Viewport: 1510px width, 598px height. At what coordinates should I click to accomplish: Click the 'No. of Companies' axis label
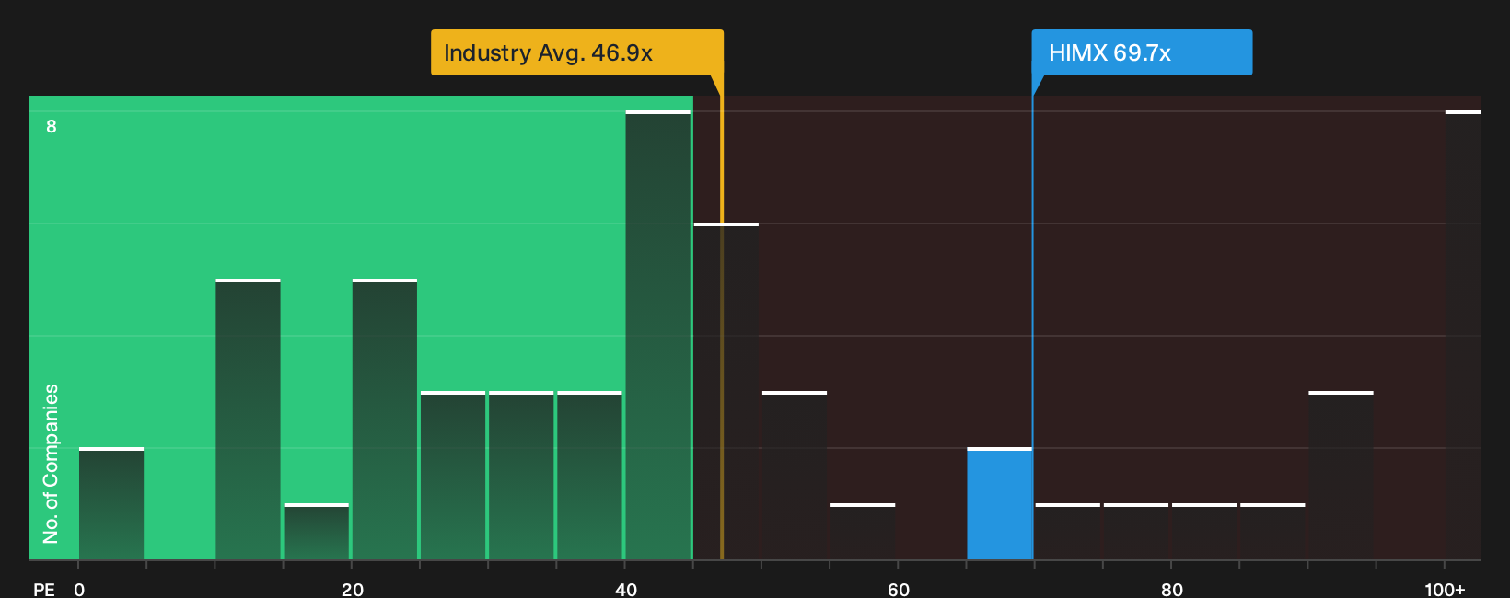coord(51,464)
